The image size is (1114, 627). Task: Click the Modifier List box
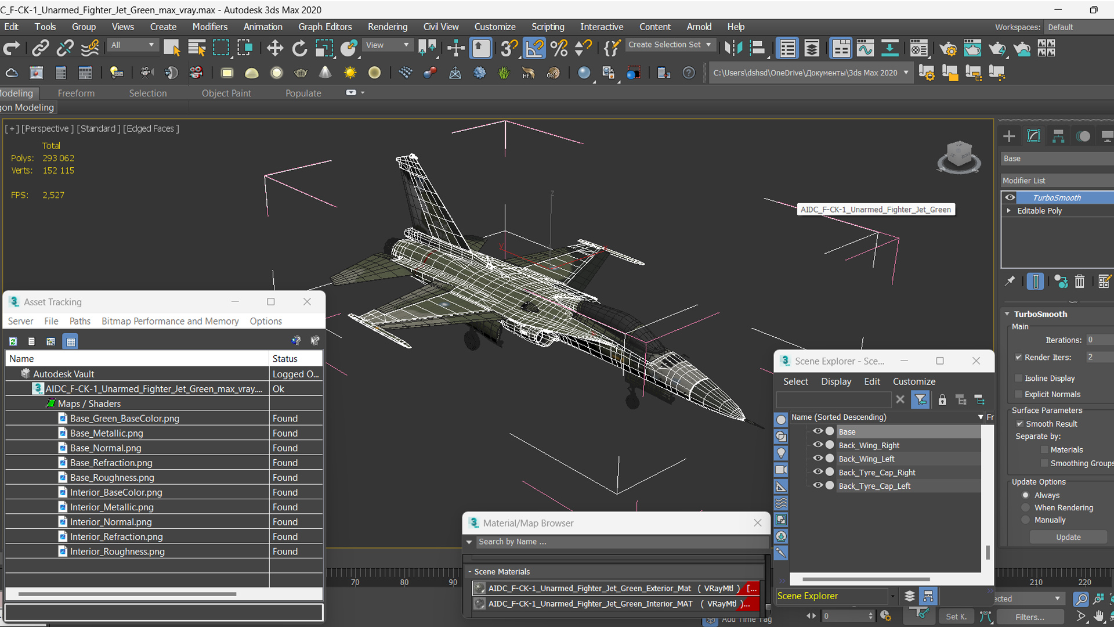[x=1057, y=181]
